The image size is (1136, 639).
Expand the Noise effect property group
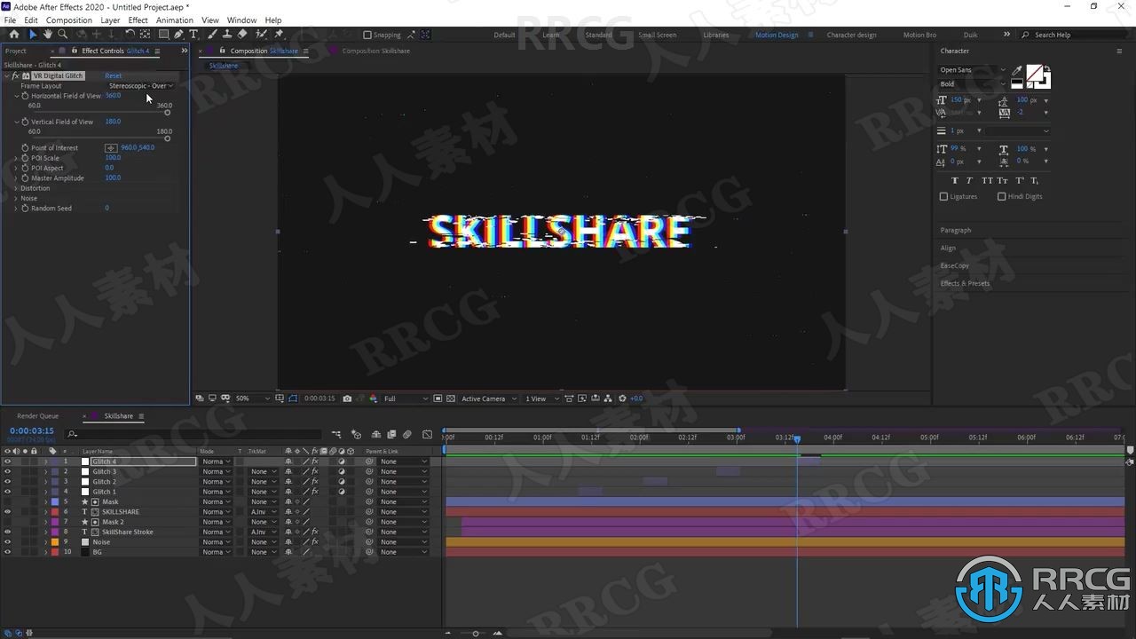coord(16,199)
